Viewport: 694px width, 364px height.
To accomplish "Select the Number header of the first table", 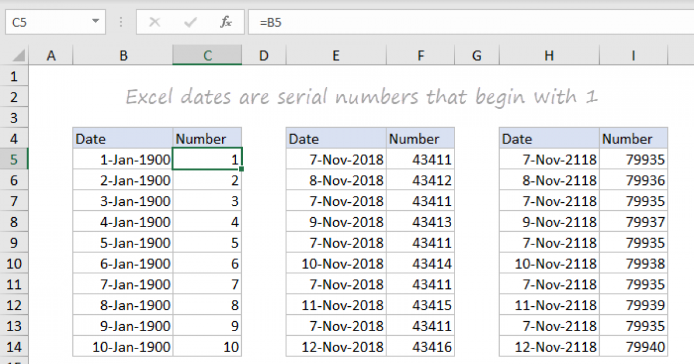I will (207, 138).
